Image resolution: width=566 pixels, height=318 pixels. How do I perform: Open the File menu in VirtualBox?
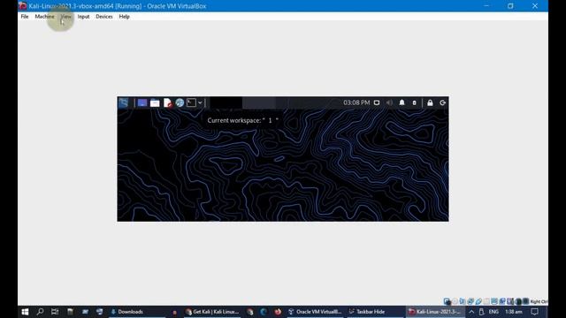click(25, 17)
